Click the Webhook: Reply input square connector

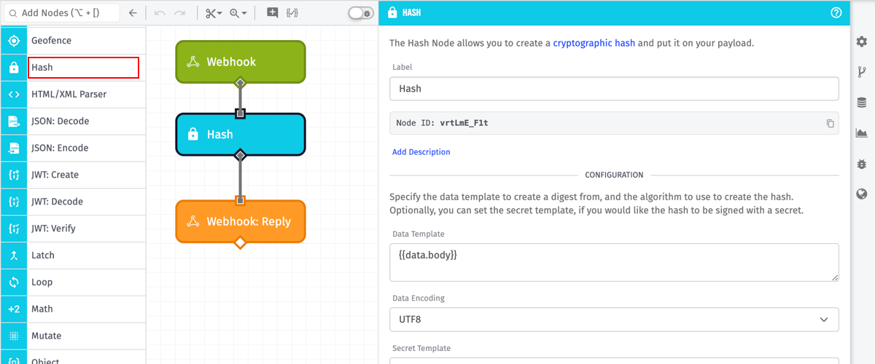(241, 200)
